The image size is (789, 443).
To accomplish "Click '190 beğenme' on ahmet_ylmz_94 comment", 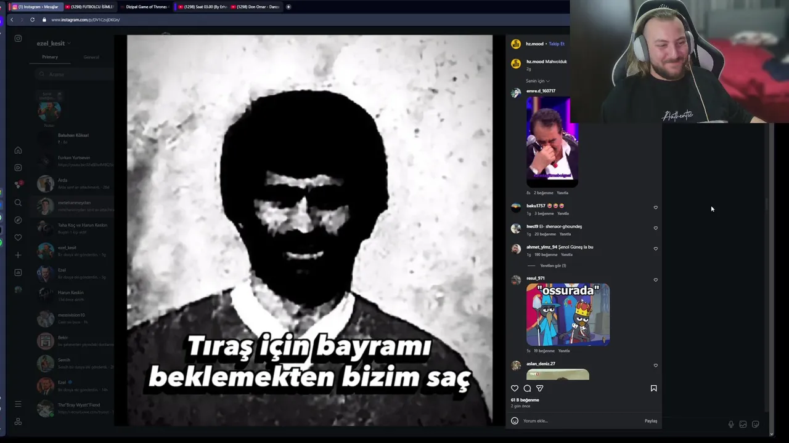I will click(546, 254).
